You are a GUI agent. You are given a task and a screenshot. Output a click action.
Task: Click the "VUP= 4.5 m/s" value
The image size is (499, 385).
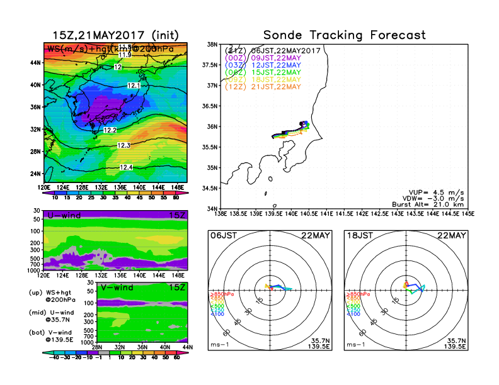[436, 192]
